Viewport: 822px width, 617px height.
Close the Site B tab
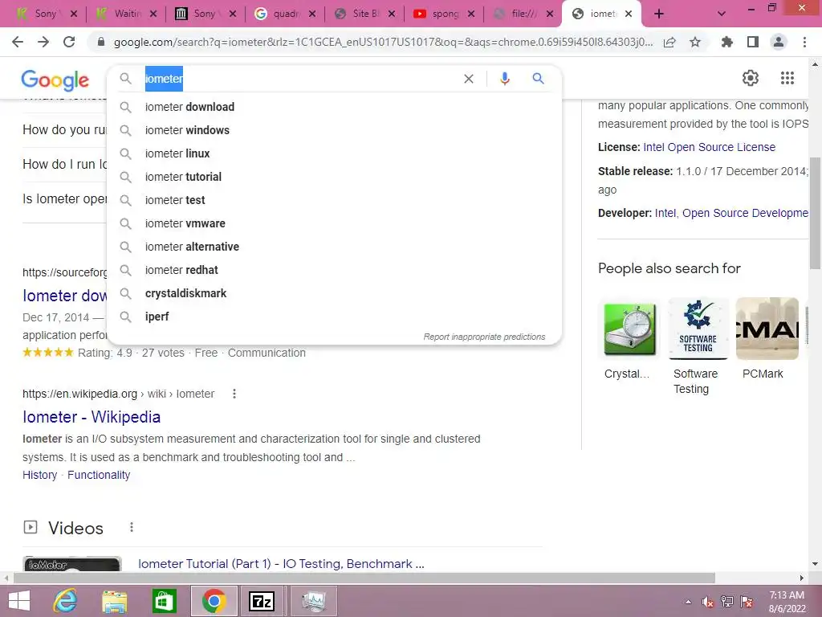coord(391,14)
